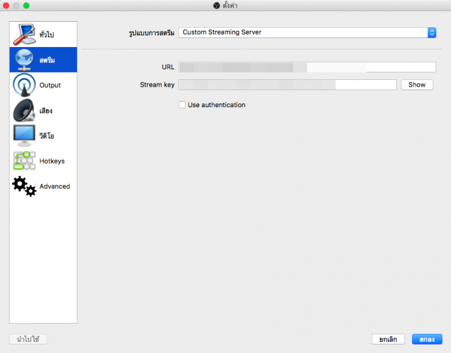Viewport: 451px width, 353px height.
Task: Open the Custom Streaming Server dropdown
Action: pos(307,32)
